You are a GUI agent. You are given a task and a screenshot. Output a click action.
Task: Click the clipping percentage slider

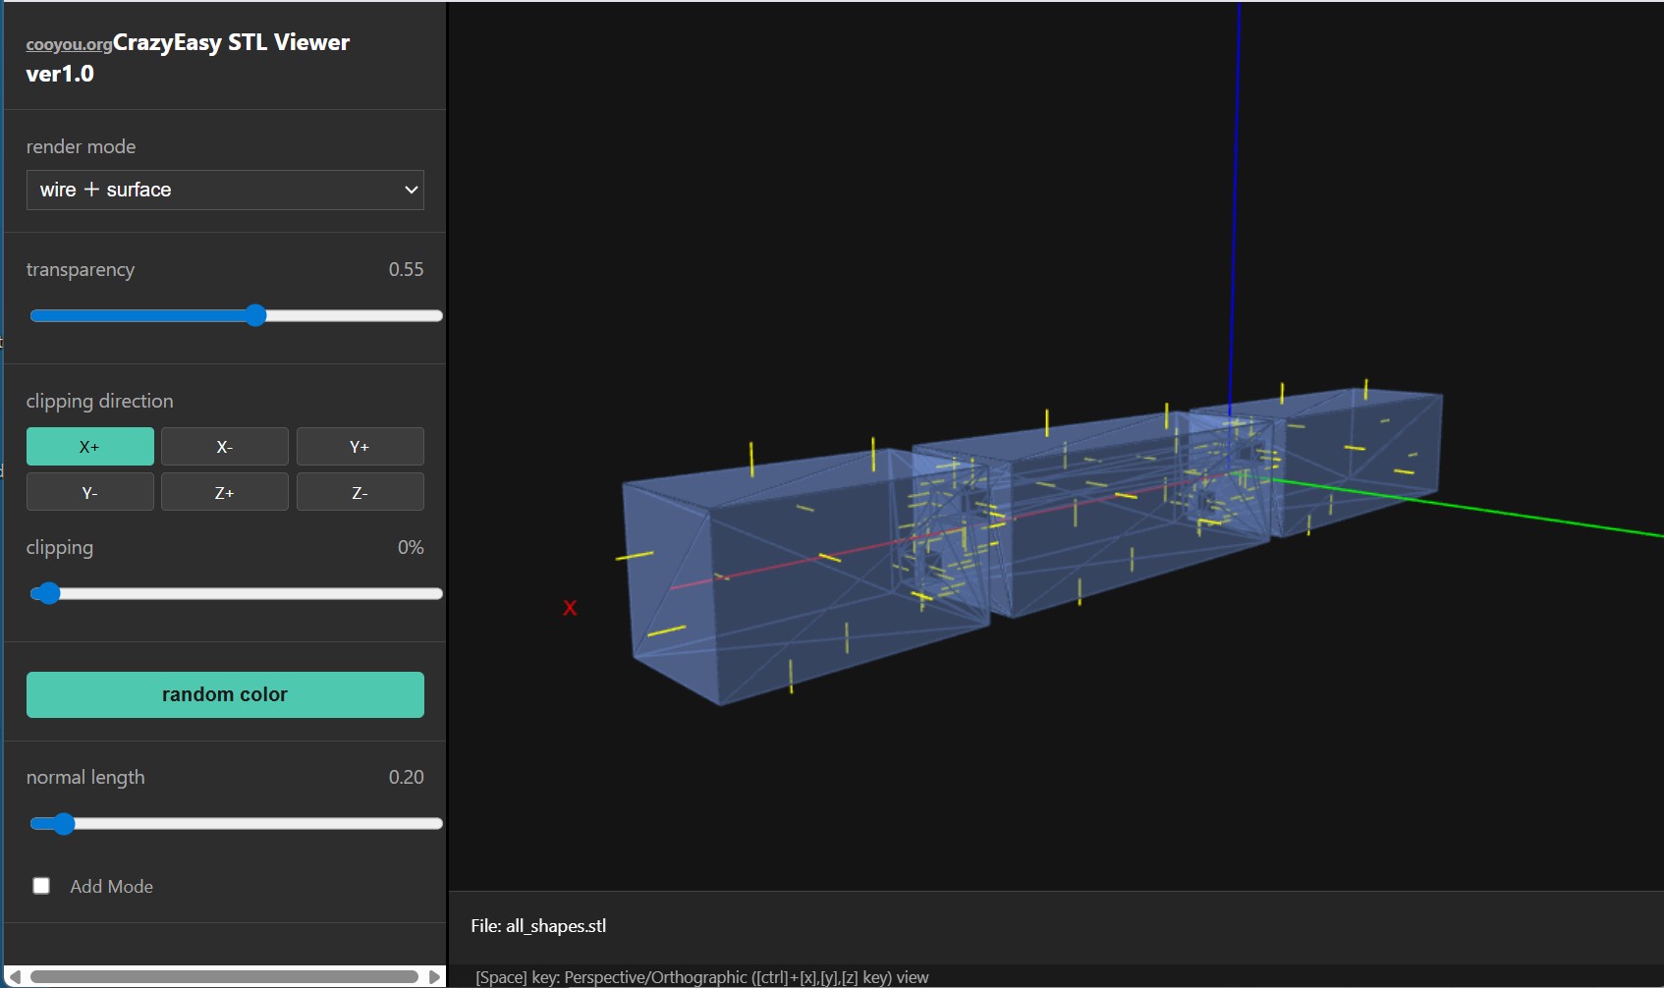coord(46,593)
